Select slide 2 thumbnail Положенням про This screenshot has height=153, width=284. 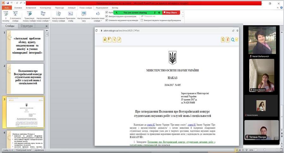pos(25,79)
